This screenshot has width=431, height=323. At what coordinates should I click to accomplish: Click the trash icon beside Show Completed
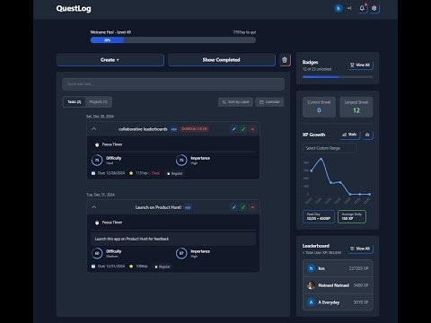[285, 60]
